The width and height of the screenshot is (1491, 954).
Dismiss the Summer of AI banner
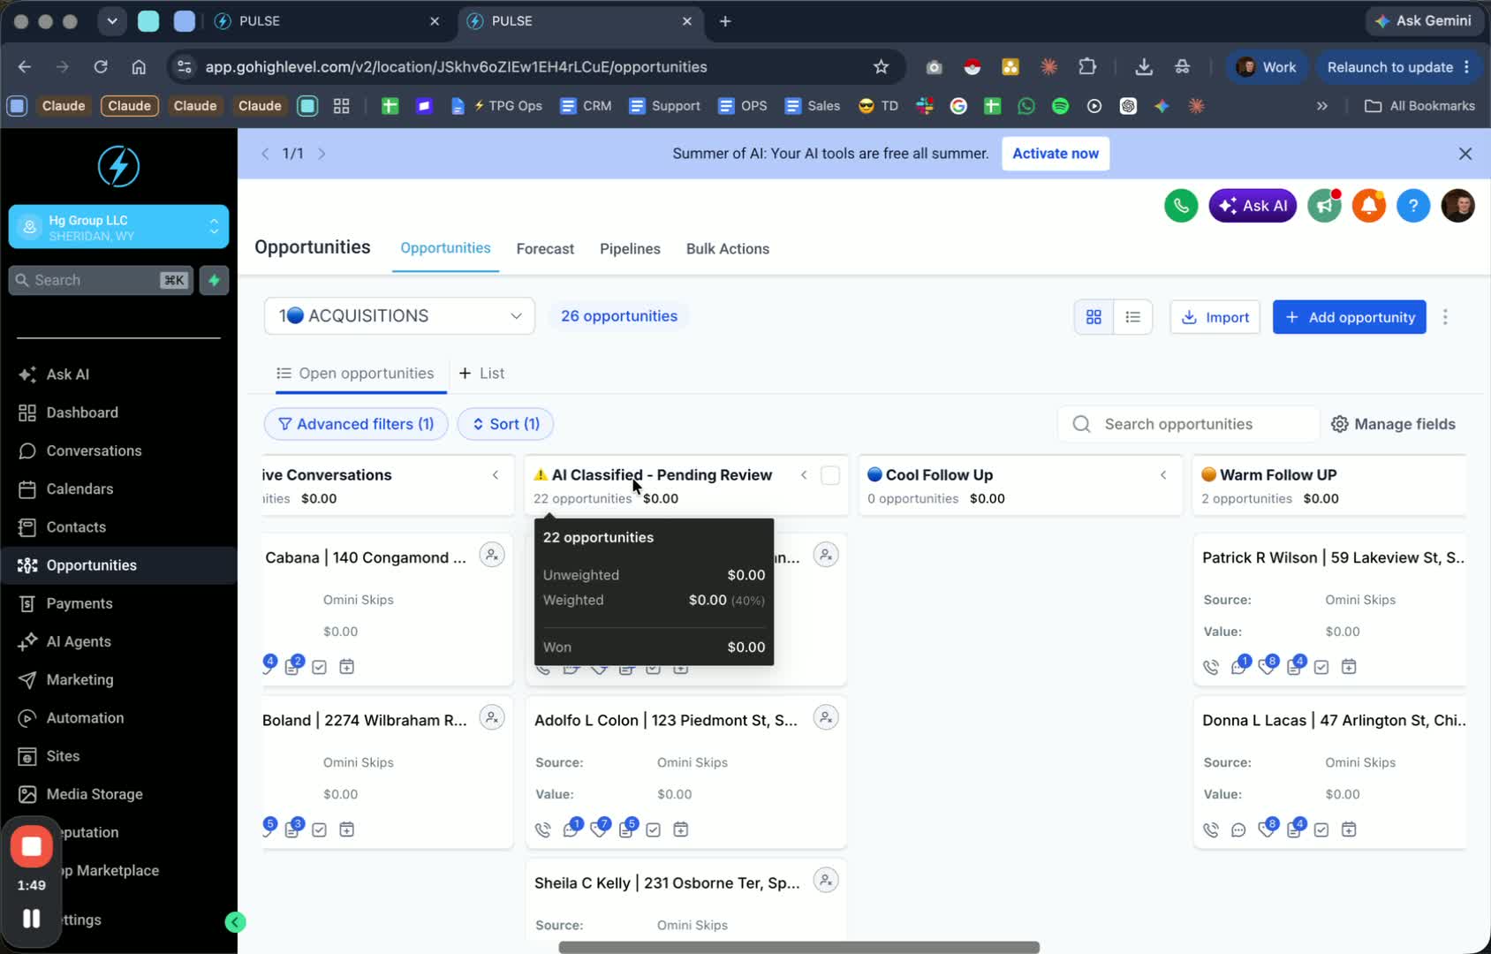1465,154
